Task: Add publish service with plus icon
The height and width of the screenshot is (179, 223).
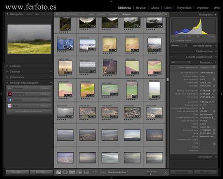Action: pos(51,83)
